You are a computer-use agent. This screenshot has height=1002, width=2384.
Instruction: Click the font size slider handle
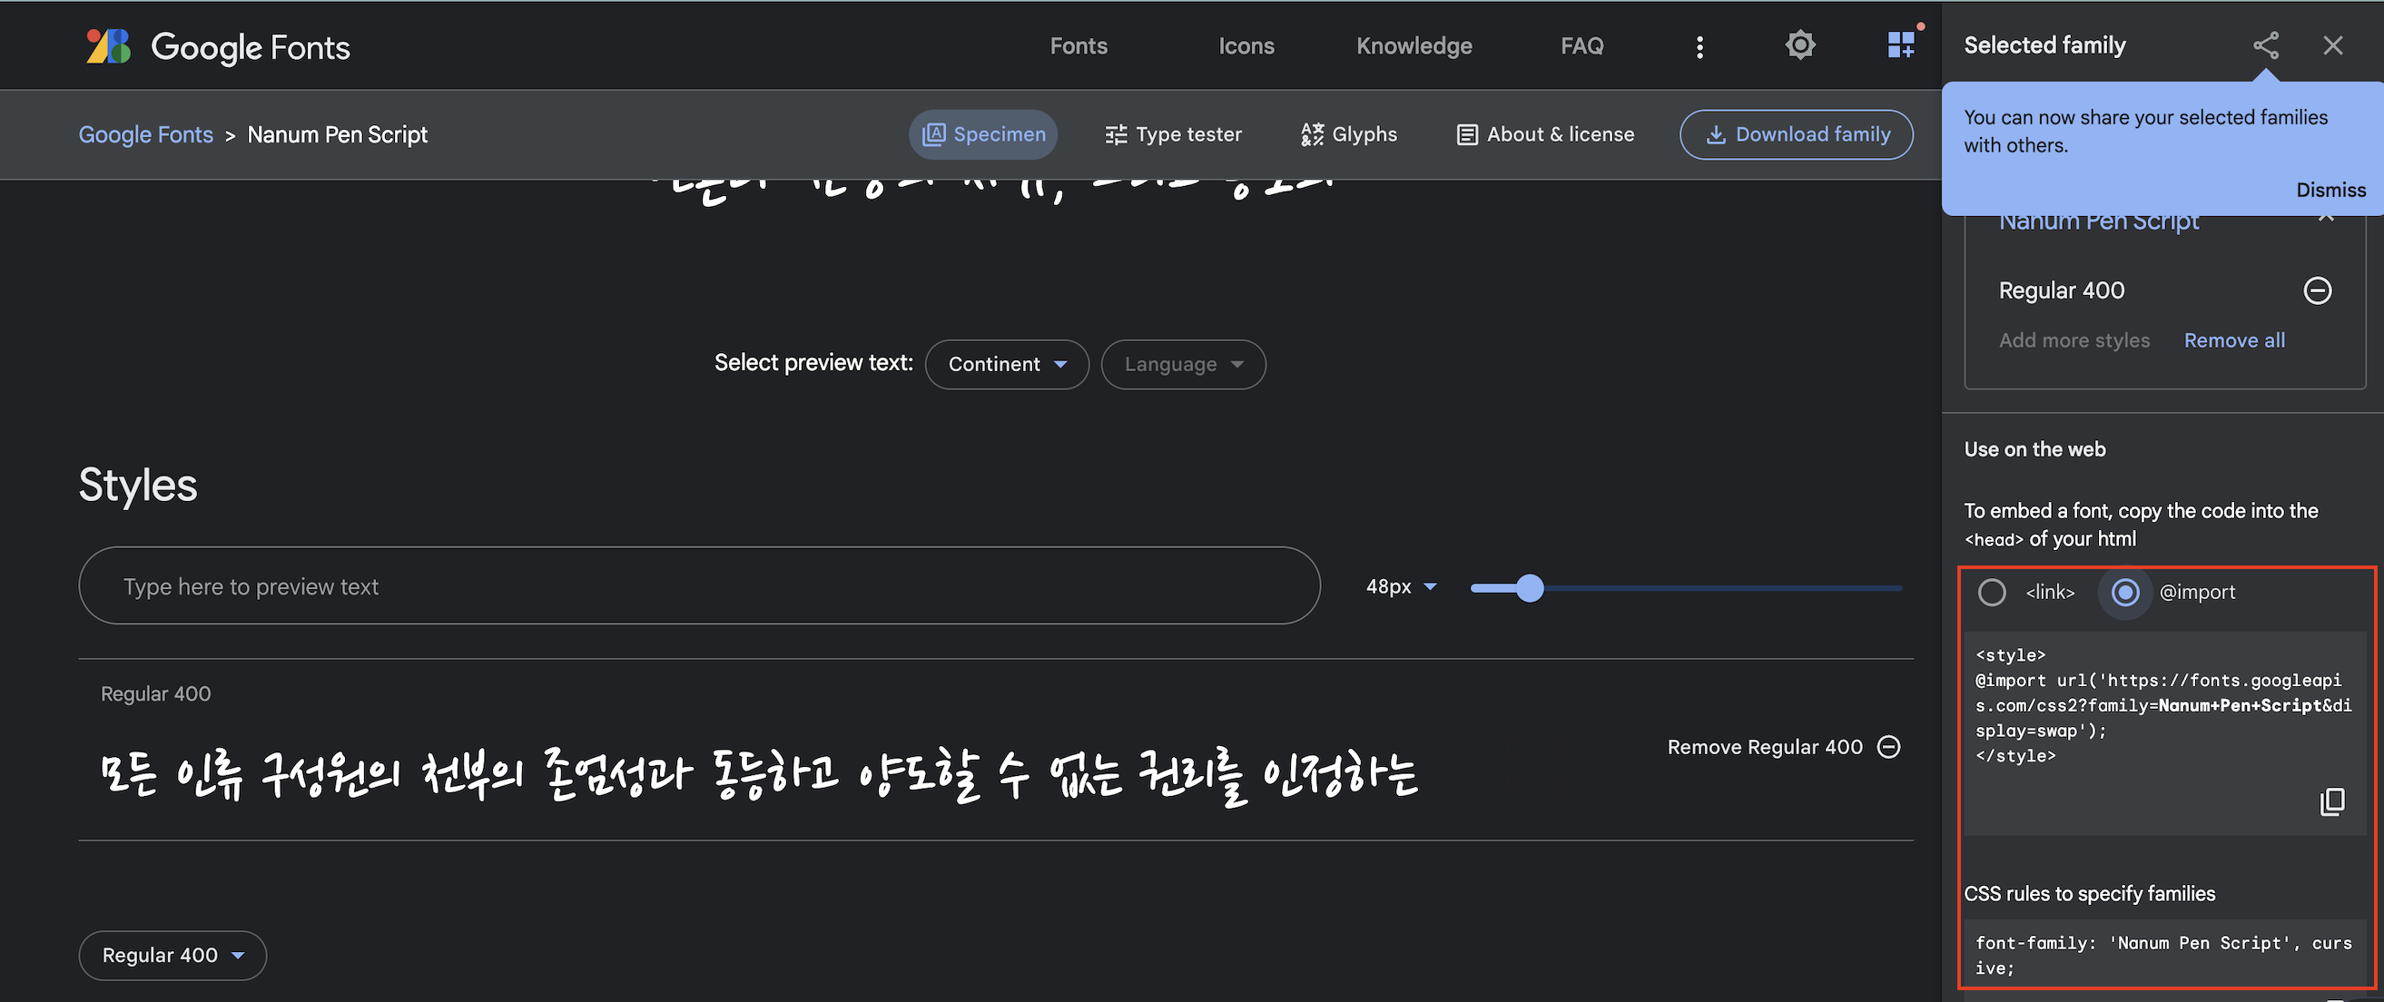[1530, 587]
